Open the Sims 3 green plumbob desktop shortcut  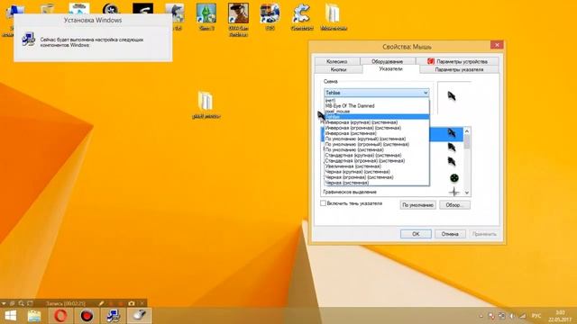[206, 16]
